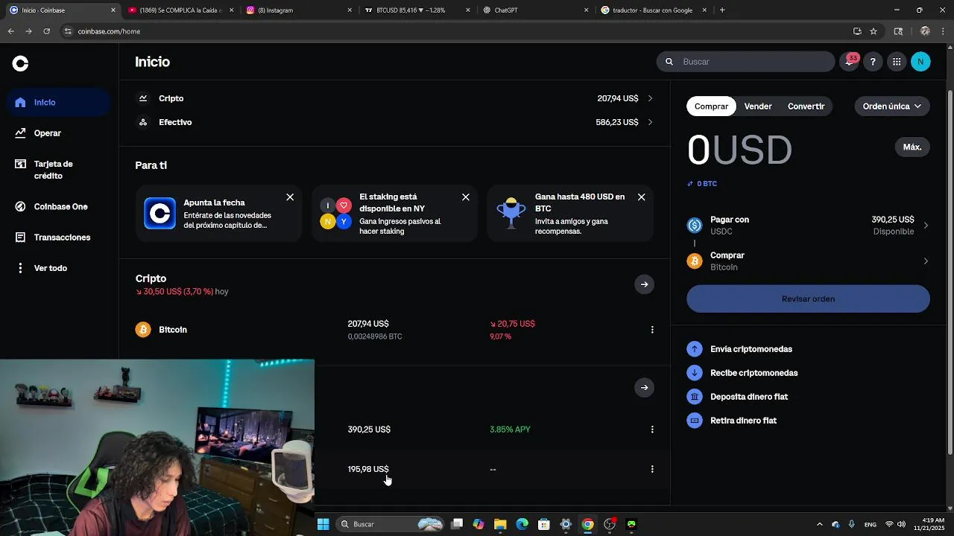The width and height of the screenshot is (954, 536).
Task: Click the Bitcoin coin icon in the list
Action: [x=143, y=330]
